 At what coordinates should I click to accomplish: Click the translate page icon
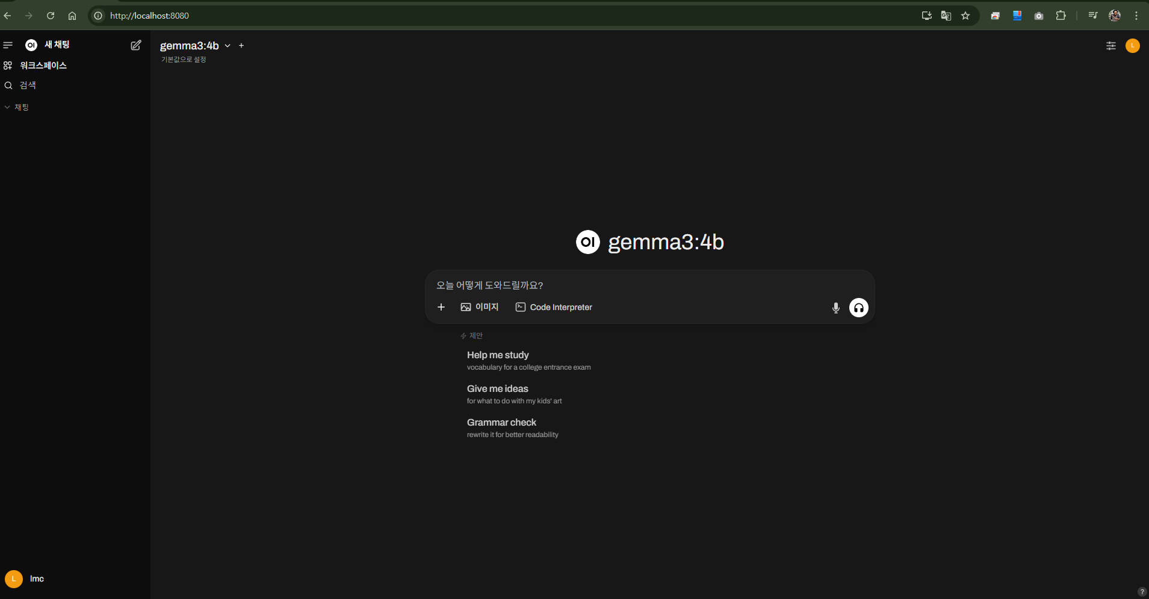click(946, 16)
